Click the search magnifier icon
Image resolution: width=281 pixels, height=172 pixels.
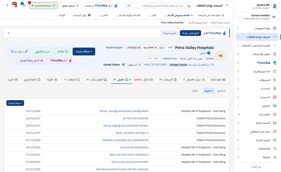click(188, 6)
